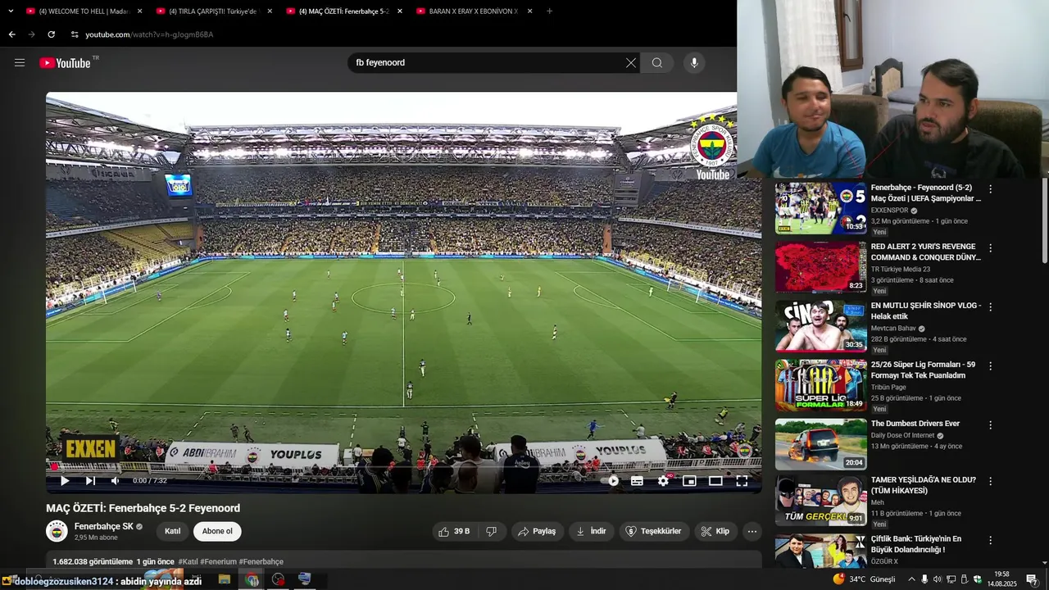Like the video with 39 B likes
Screen dimensions: 1049x590
coord(454,531)
